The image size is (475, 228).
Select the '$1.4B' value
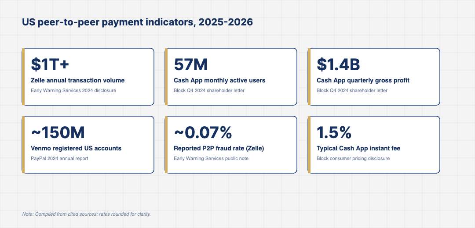point(338,64)
